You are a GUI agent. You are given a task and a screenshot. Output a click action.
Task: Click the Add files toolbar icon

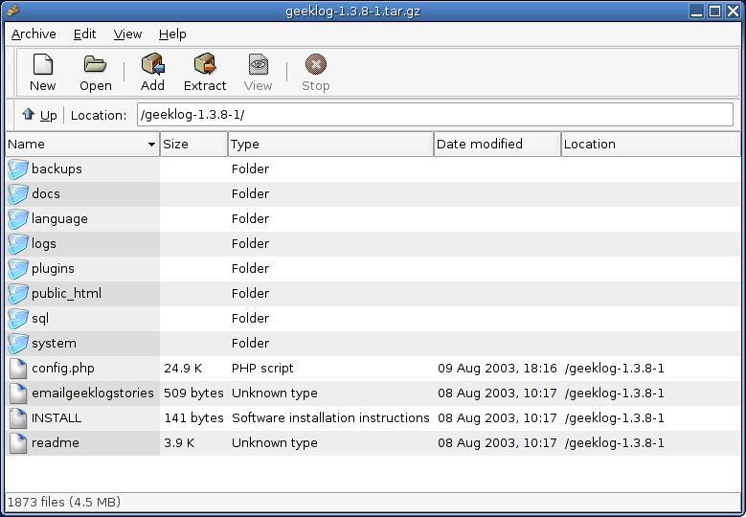(152, 64)
